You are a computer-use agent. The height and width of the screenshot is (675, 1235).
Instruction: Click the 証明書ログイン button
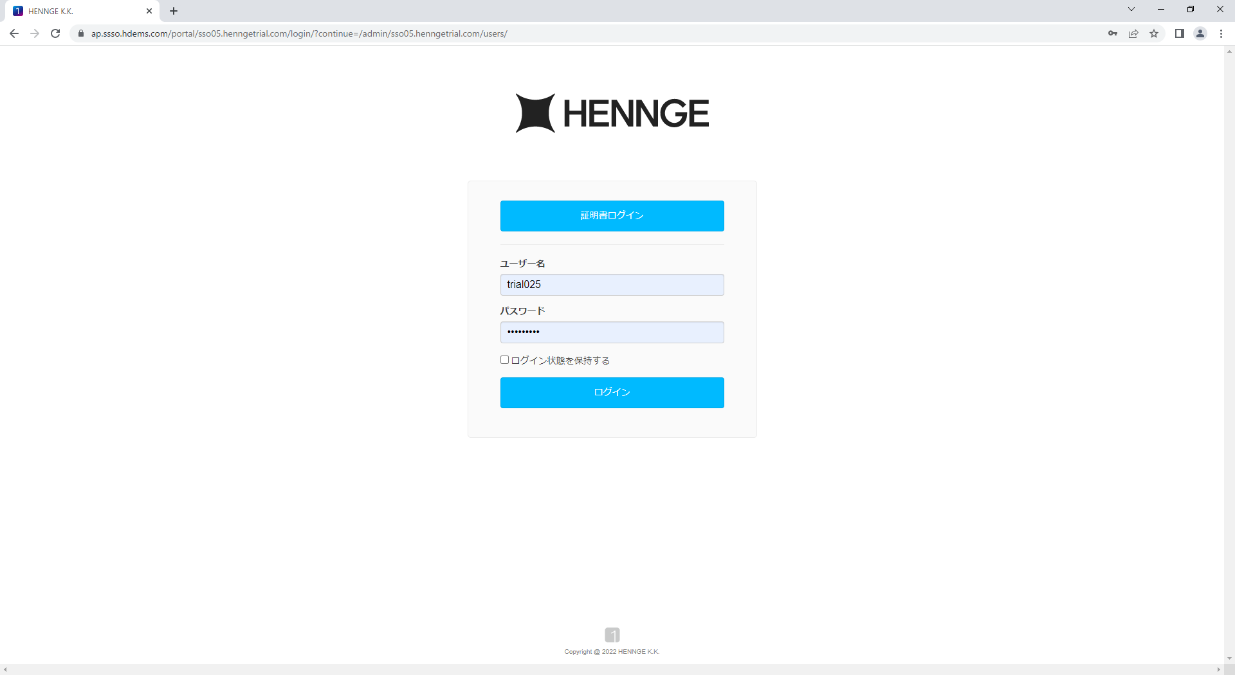tap(612, 216)
